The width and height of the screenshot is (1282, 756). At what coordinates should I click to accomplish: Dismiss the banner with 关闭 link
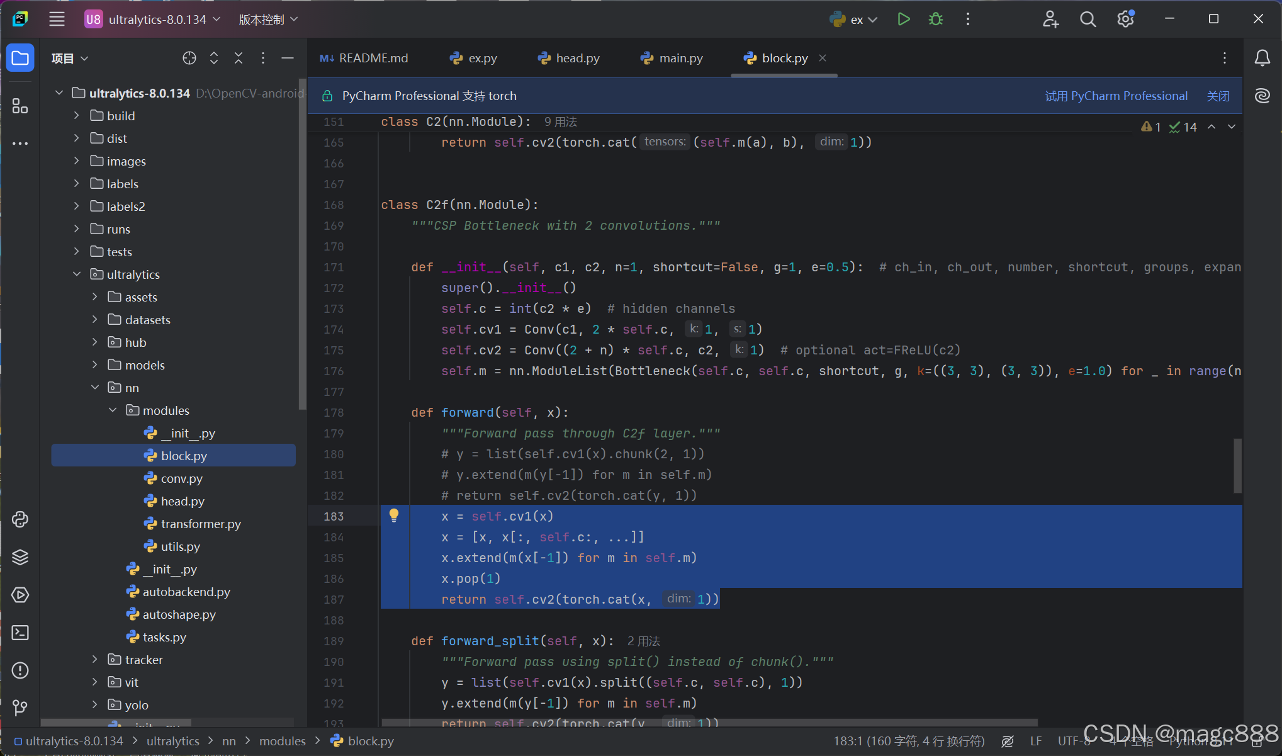[1218, 96]
